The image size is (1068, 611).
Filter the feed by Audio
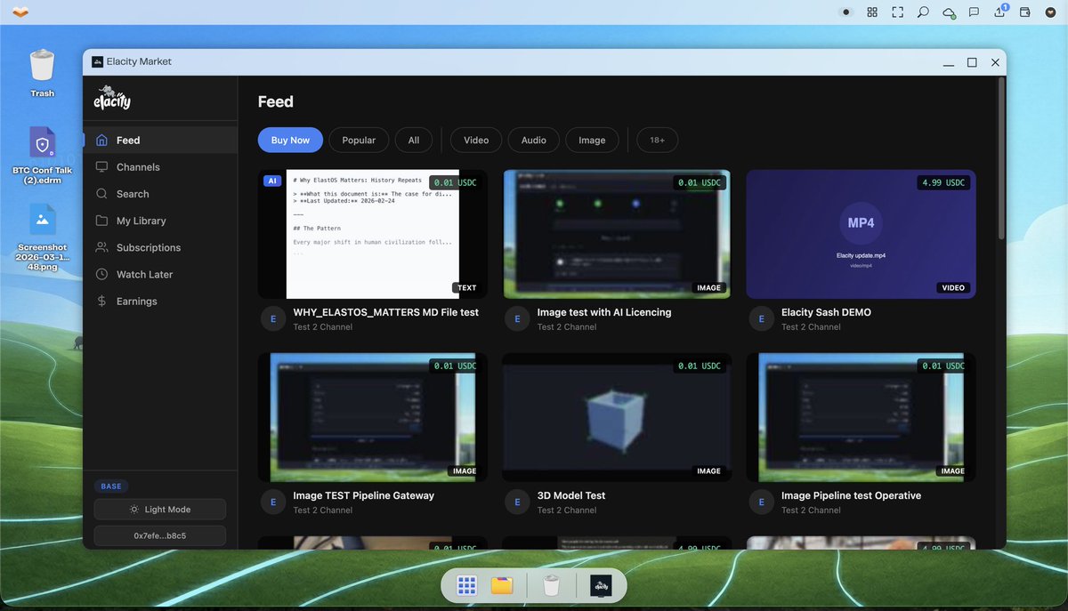point(534,140)
